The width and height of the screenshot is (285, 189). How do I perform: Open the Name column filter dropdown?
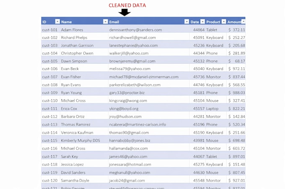(x=106, y=22)
